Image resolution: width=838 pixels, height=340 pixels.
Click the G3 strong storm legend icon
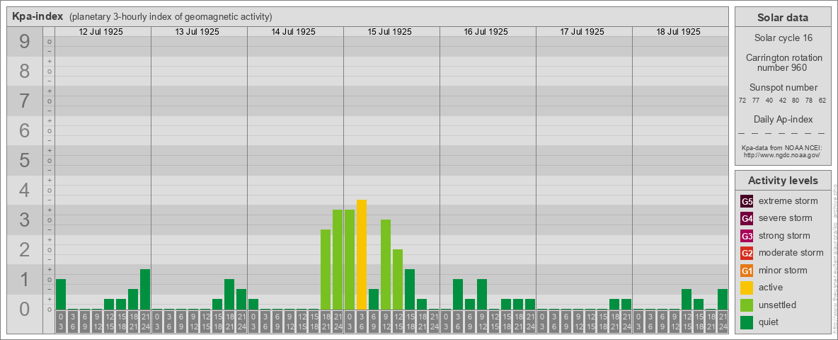[x=747, y=236]
